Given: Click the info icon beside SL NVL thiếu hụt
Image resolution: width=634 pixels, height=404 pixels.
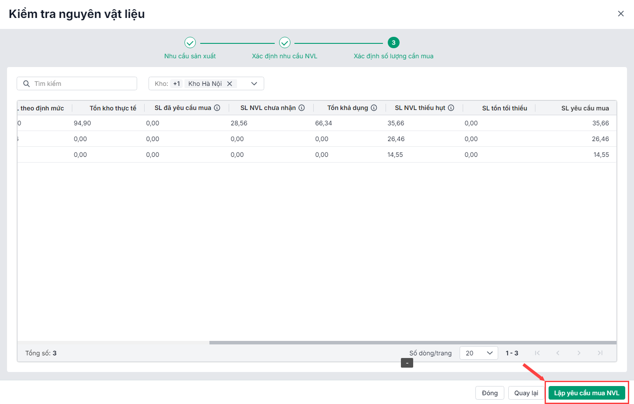Looking at the screenshot, I should [x=451, y=108].
